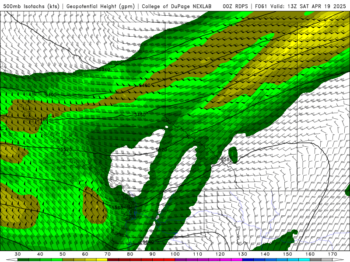The image size is (350, 262).
Task: Select the dark red 70-75 kt swatch
Action: (x=113, y=260)
